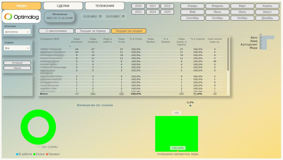The image size is (283, 160).
Task: Switch to the СДЕЛКИ tab
Action: pyautogui.click(x=63, y=6)
